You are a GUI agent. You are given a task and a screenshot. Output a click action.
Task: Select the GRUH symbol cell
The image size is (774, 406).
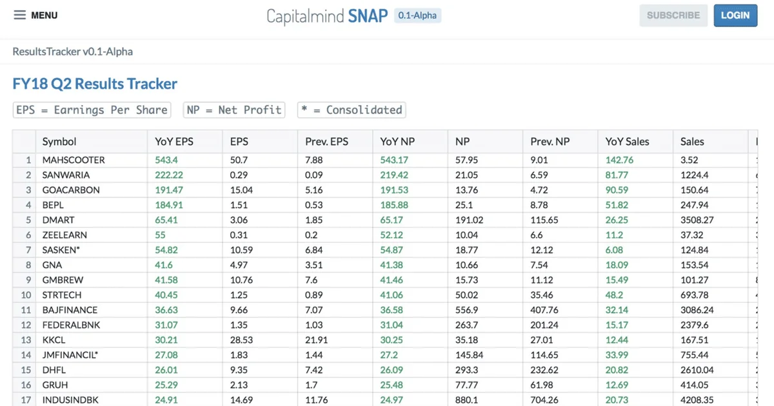pyautogui.click(x=92, y=385)
